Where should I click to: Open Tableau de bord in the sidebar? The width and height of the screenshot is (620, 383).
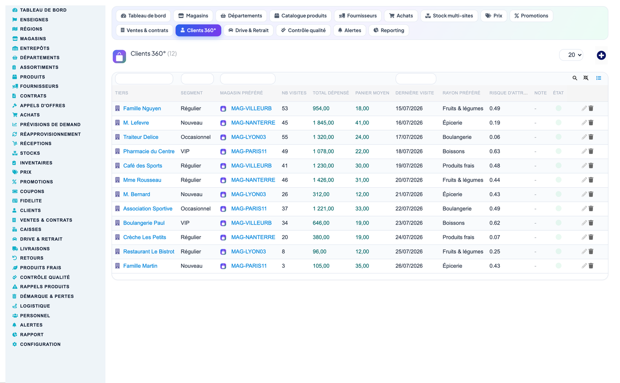click(x=43, y=10)
